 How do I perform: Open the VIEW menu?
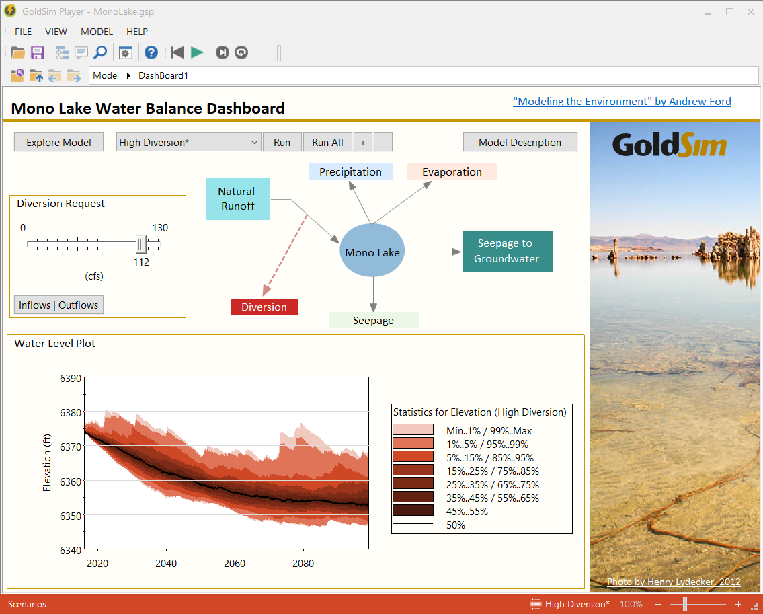56,32
